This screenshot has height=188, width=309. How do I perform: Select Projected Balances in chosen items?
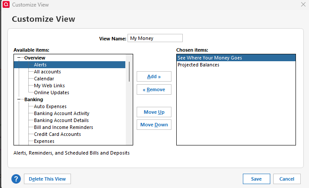coord(198,65)
